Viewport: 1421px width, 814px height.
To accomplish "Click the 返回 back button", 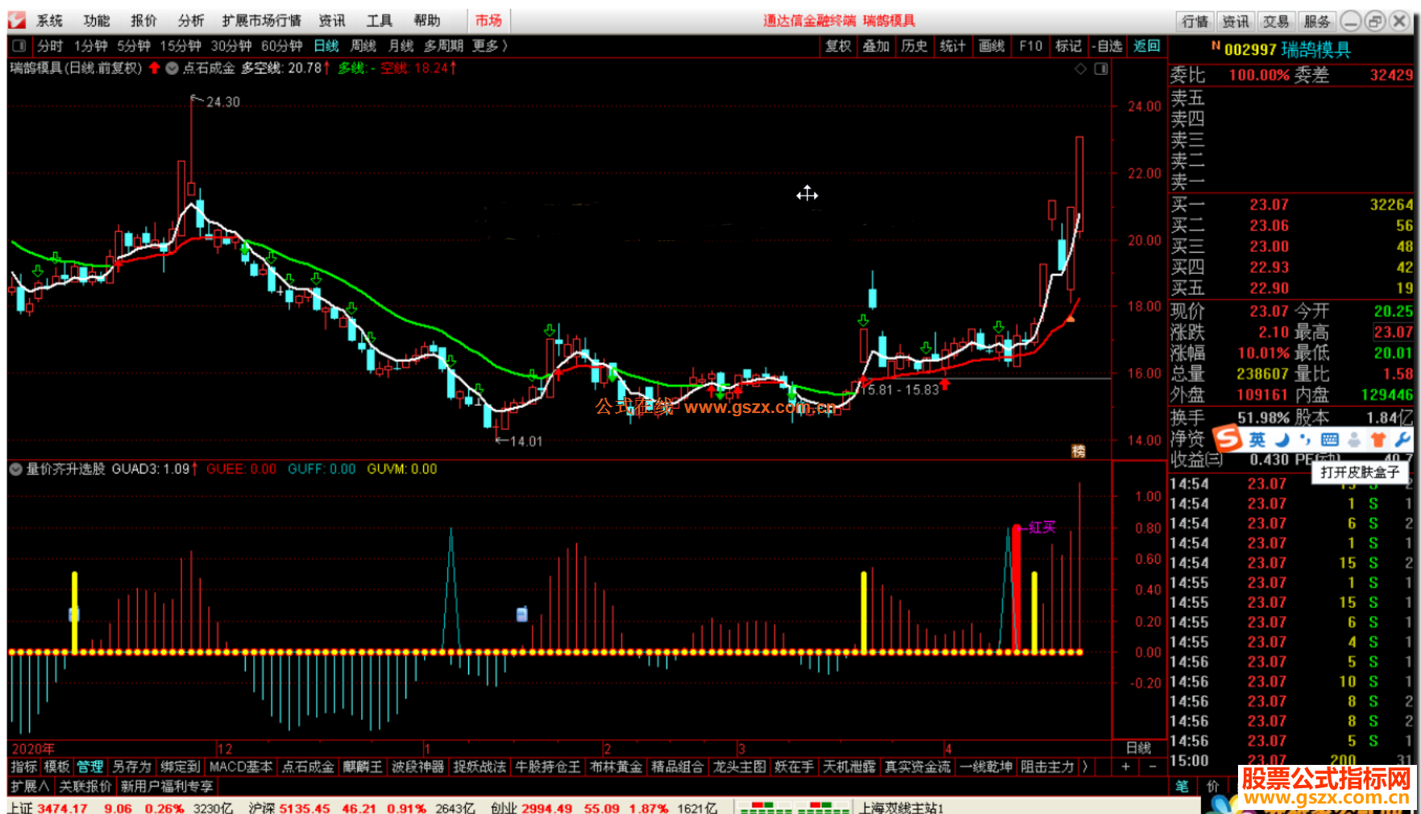I will 1147,46.
